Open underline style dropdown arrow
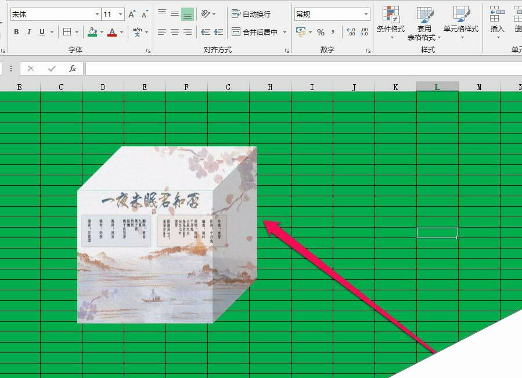The height and width of the screenshot is (378, 522). point(52,33)
